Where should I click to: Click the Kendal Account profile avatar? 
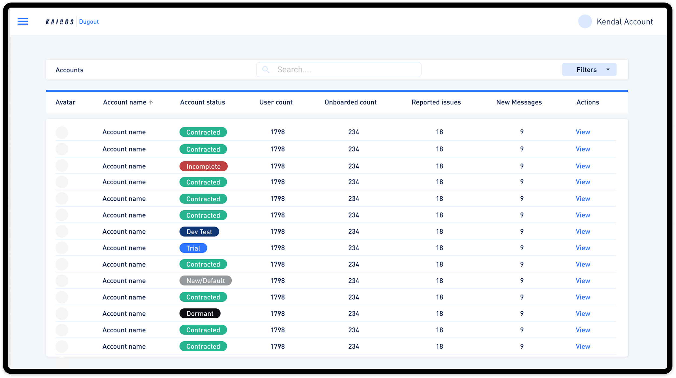tap(585, 21)
